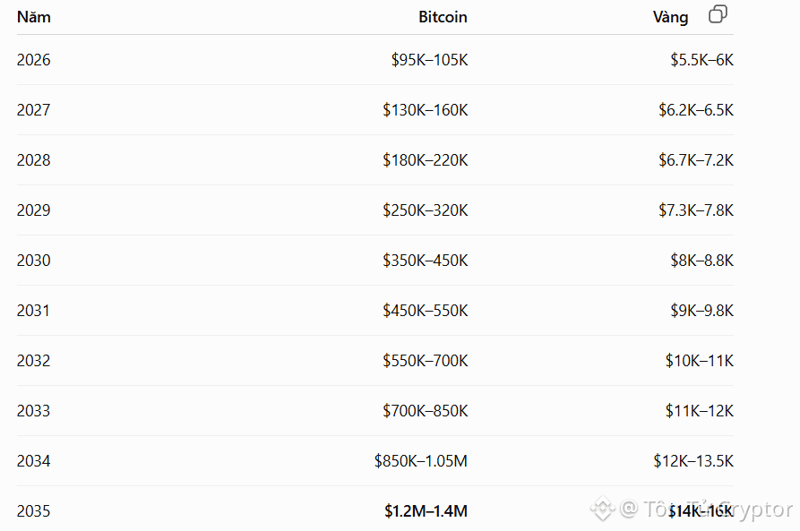Click the 2026 year cell
800x531 pixels.
point(34,60)
